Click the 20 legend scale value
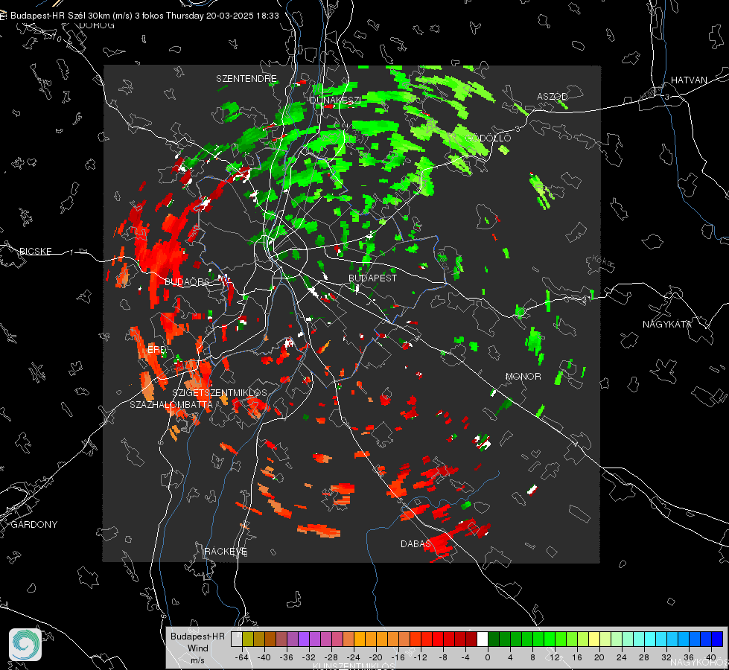 [x=599, y=657]
